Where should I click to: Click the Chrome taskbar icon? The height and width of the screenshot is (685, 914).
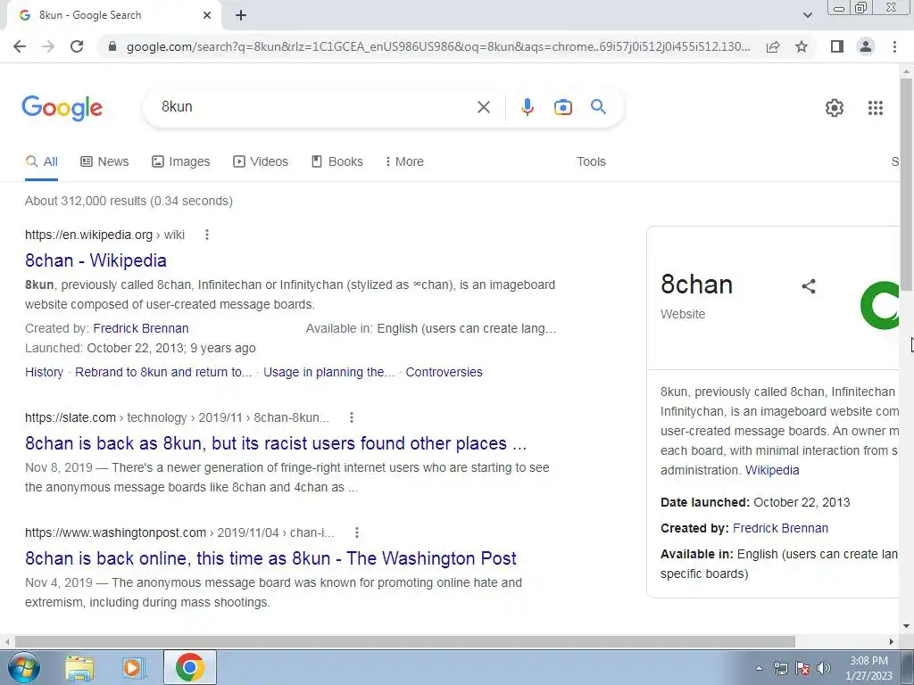click(x=190, y=667)
